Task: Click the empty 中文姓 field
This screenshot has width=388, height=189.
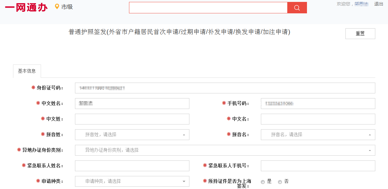Action: pos(132,119)
